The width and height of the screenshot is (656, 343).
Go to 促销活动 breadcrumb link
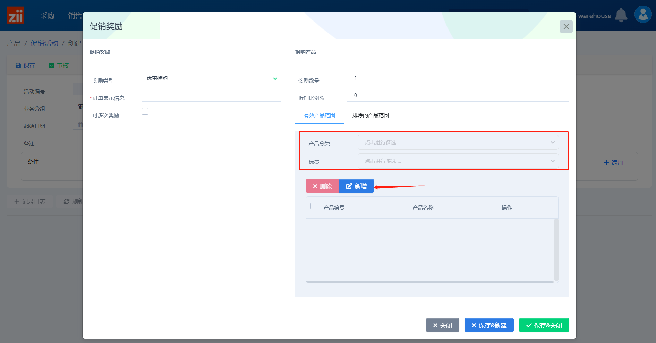tap(44, 43)
